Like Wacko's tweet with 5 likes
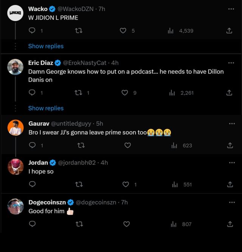This screenshot has height=252, width=242. click(123, 31)
